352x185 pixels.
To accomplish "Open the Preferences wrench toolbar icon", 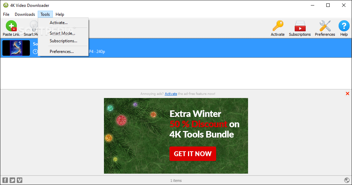I will 325,26.
